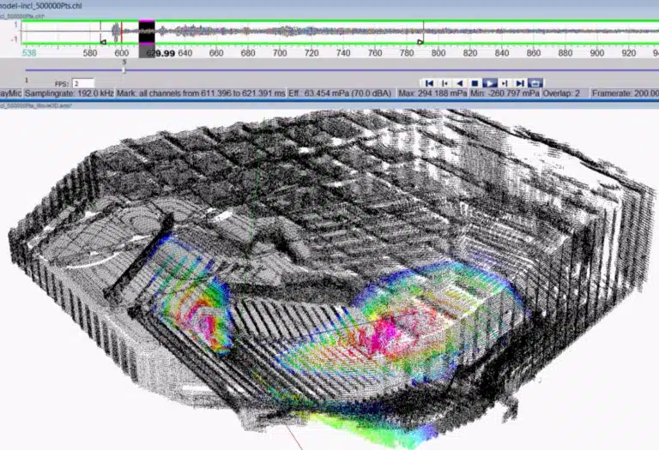Click the frame slider handle
The width and height of the screenshot is (659, 450).
(124, 69)
